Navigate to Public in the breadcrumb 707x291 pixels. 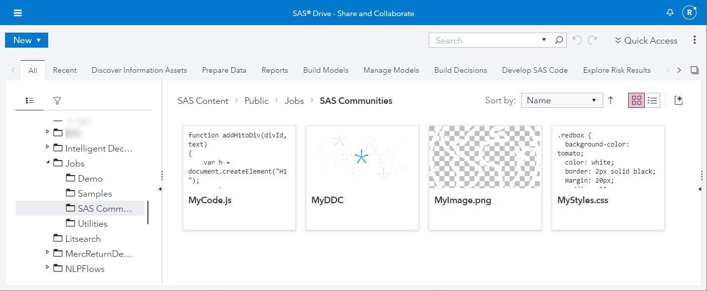coord(256,101)
